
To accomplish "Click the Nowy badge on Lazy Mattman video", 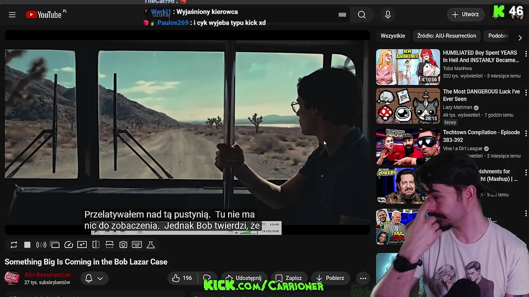I will (x=450, y=123).
